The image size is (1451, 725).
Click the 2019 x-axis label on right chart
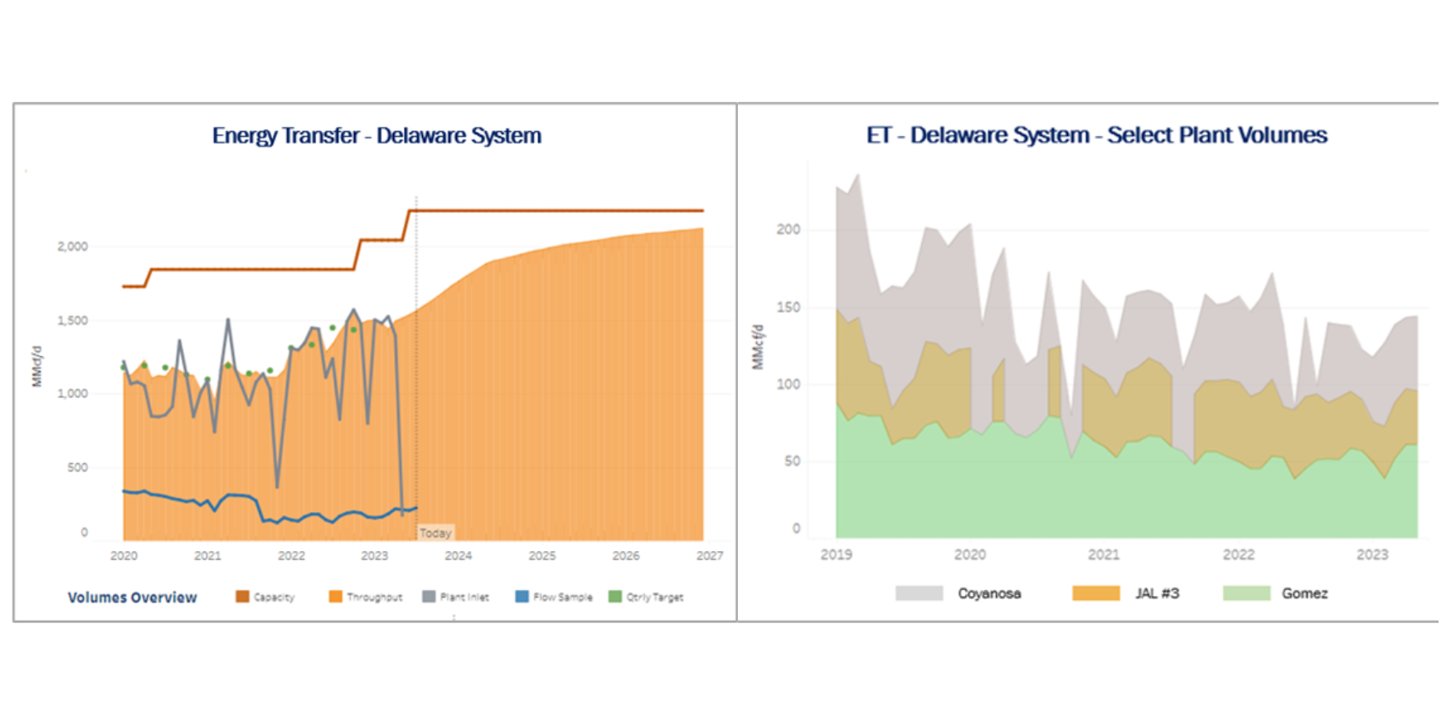[836, 554]
